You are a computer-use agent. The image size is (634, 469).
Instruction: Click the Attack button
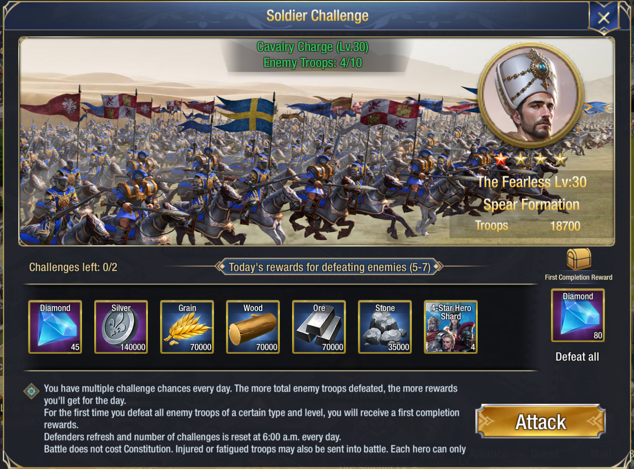pyautogui.click(x=541, y=421)
